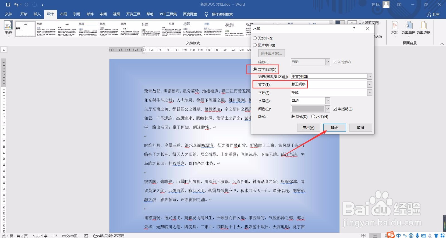This screenshot has width=446, height=238.
Task: Select 无水印 no watermark option
Action: [263, 38]
